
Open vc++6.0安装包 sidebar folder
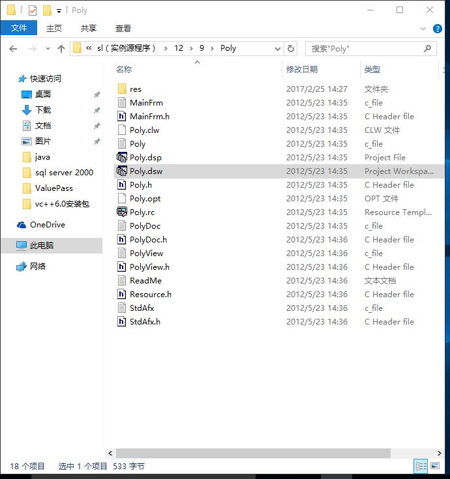[56, 204]
